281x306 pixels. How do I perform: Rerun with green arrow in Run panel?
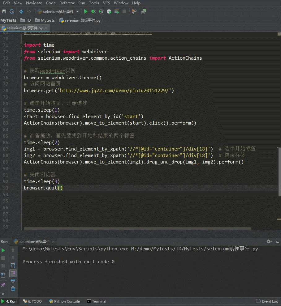tap(3, 250)
